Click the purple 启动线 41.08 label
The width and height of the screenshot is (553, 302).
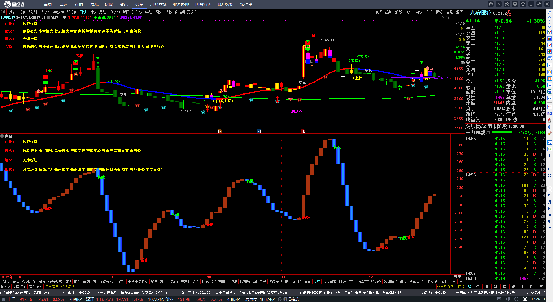coord(131,18)
